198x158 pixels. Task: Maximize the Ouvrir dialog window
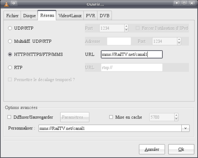click(x=184, y=3)
